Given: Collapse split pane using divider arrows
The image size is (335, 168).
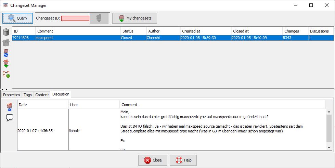Looking at the screenshot, I should (x=3, y=89).
